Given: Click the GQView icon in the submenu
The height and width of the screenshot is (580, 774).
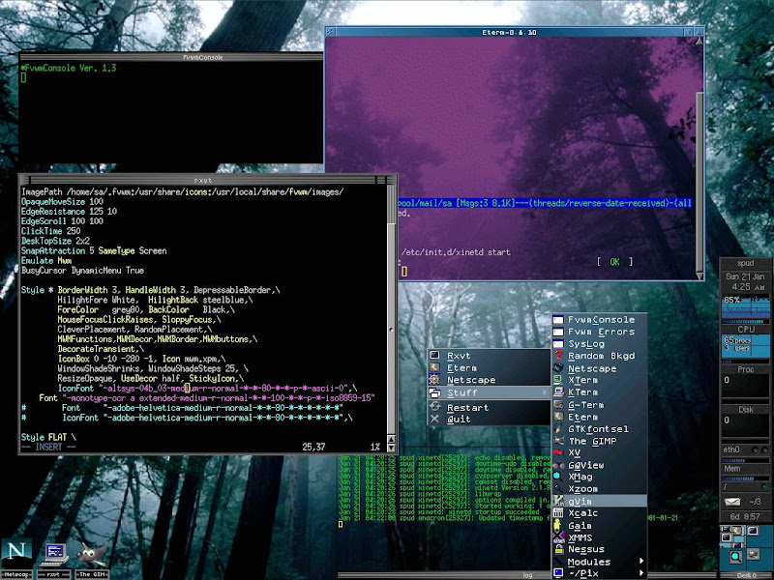Looking at the screenshot, I should click(x=558, y=465).
